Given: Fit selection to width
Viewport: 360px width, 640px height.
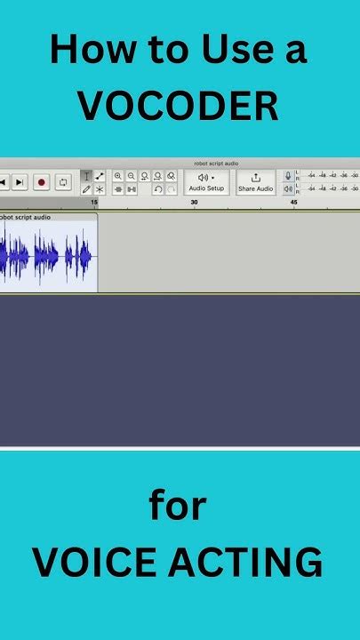Looking at the screenshot, I should coord(145,176).
